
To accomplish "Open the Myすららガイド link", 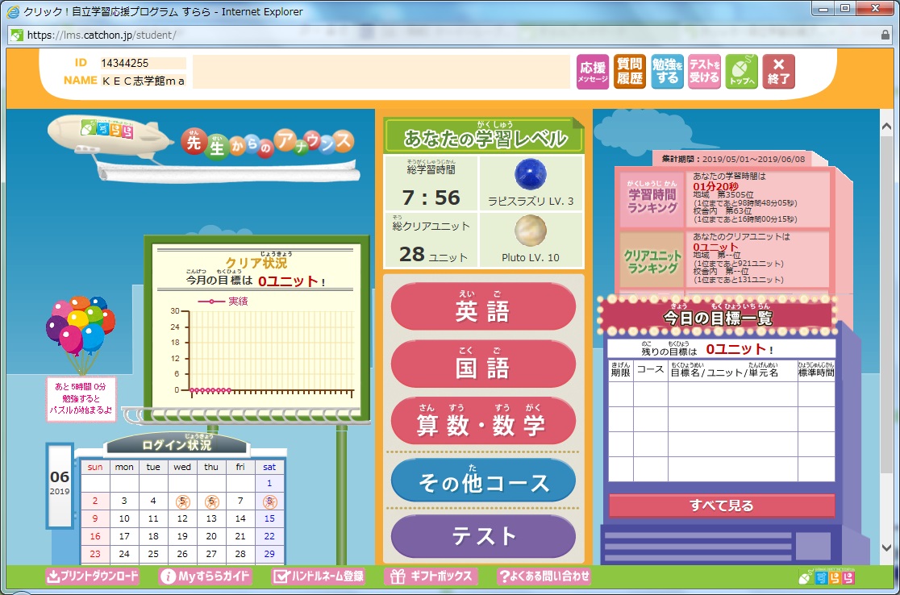I will (206, 576).
